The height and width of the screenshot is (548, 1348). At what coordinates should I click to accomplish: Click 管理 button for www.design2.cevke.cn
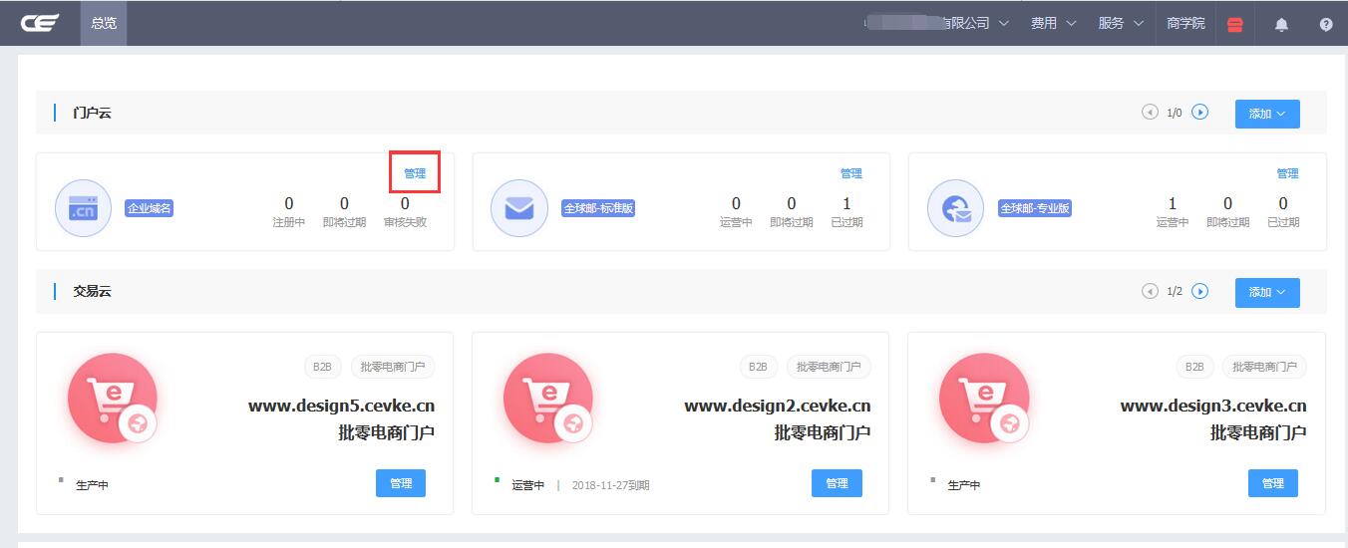point(837,483)
